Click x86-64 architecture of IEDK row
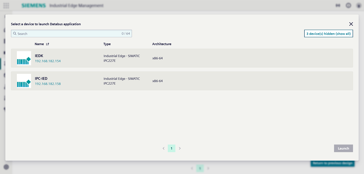 [x=158, y=58]
